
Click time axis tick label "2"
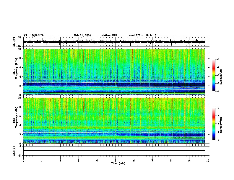click(60, 161)
